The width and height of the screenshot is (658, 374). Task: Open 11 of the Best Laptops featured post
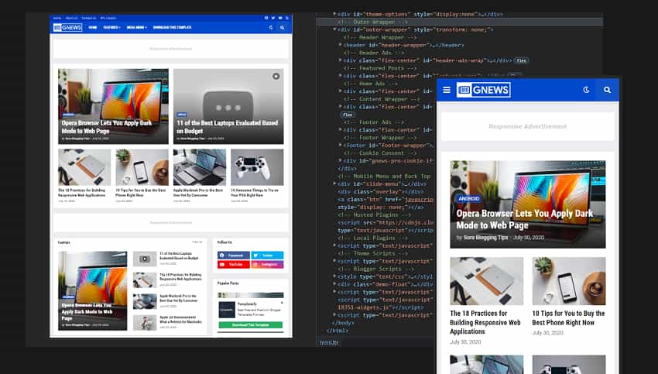click(x=228, y=107)
